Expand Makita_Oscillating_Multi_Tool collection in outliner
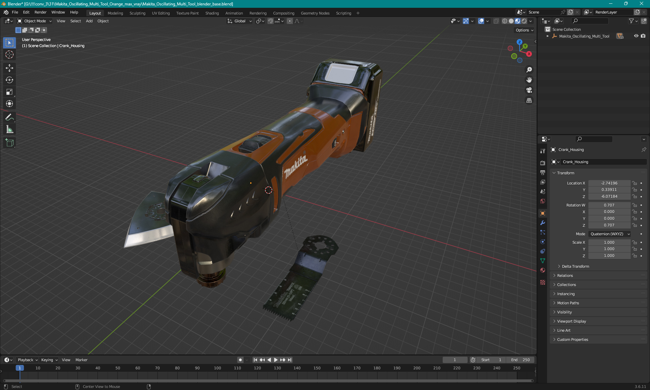 (548, 36)
